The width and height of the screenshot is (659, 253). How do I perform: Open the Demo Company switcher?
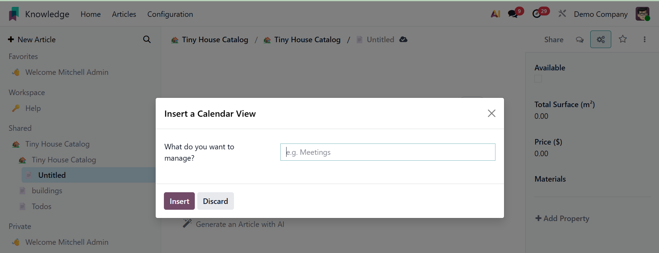[x=601, y=14]
